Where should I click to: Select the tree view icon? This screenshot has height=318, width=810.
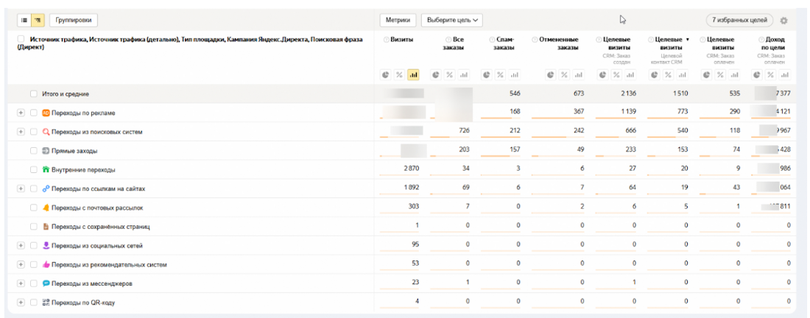38,21
